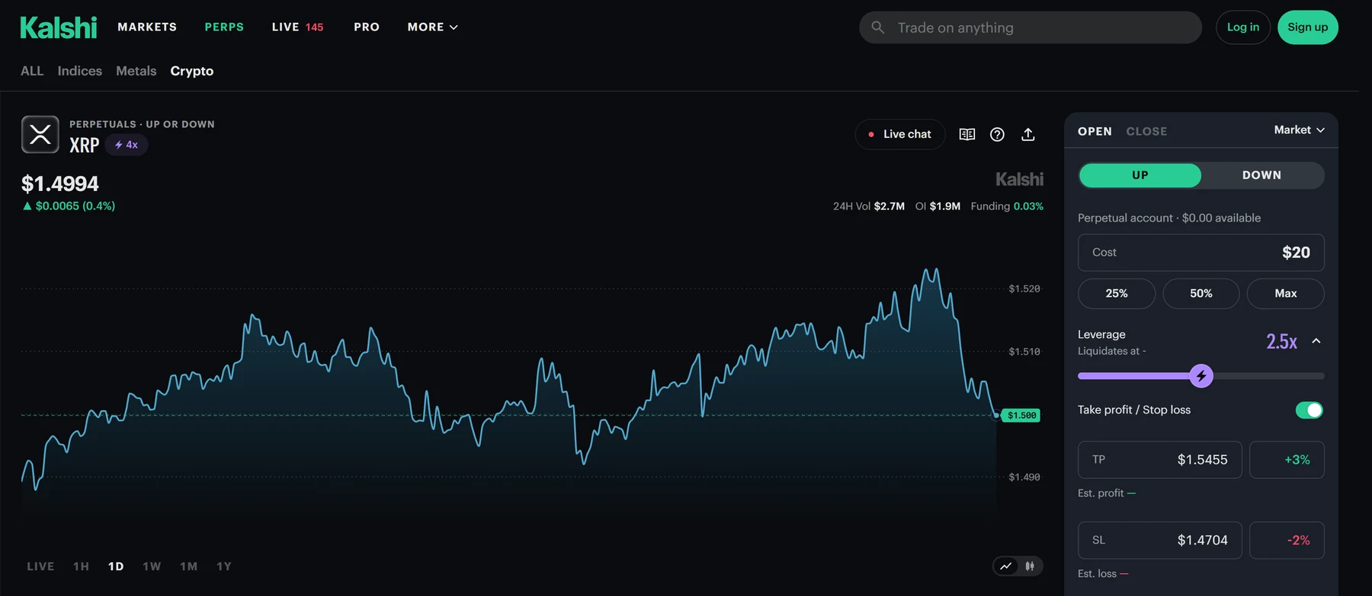Open the XRP coin icon
Screen dimensions: 1372x596
[40, 135]
